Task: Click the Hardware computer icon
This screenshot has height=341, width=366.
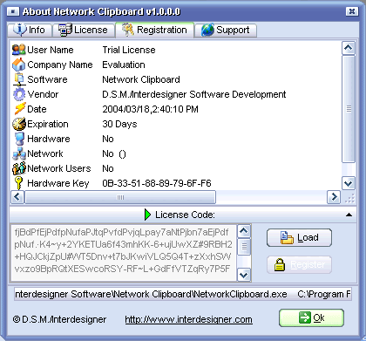Action: [x=19, y=139]
